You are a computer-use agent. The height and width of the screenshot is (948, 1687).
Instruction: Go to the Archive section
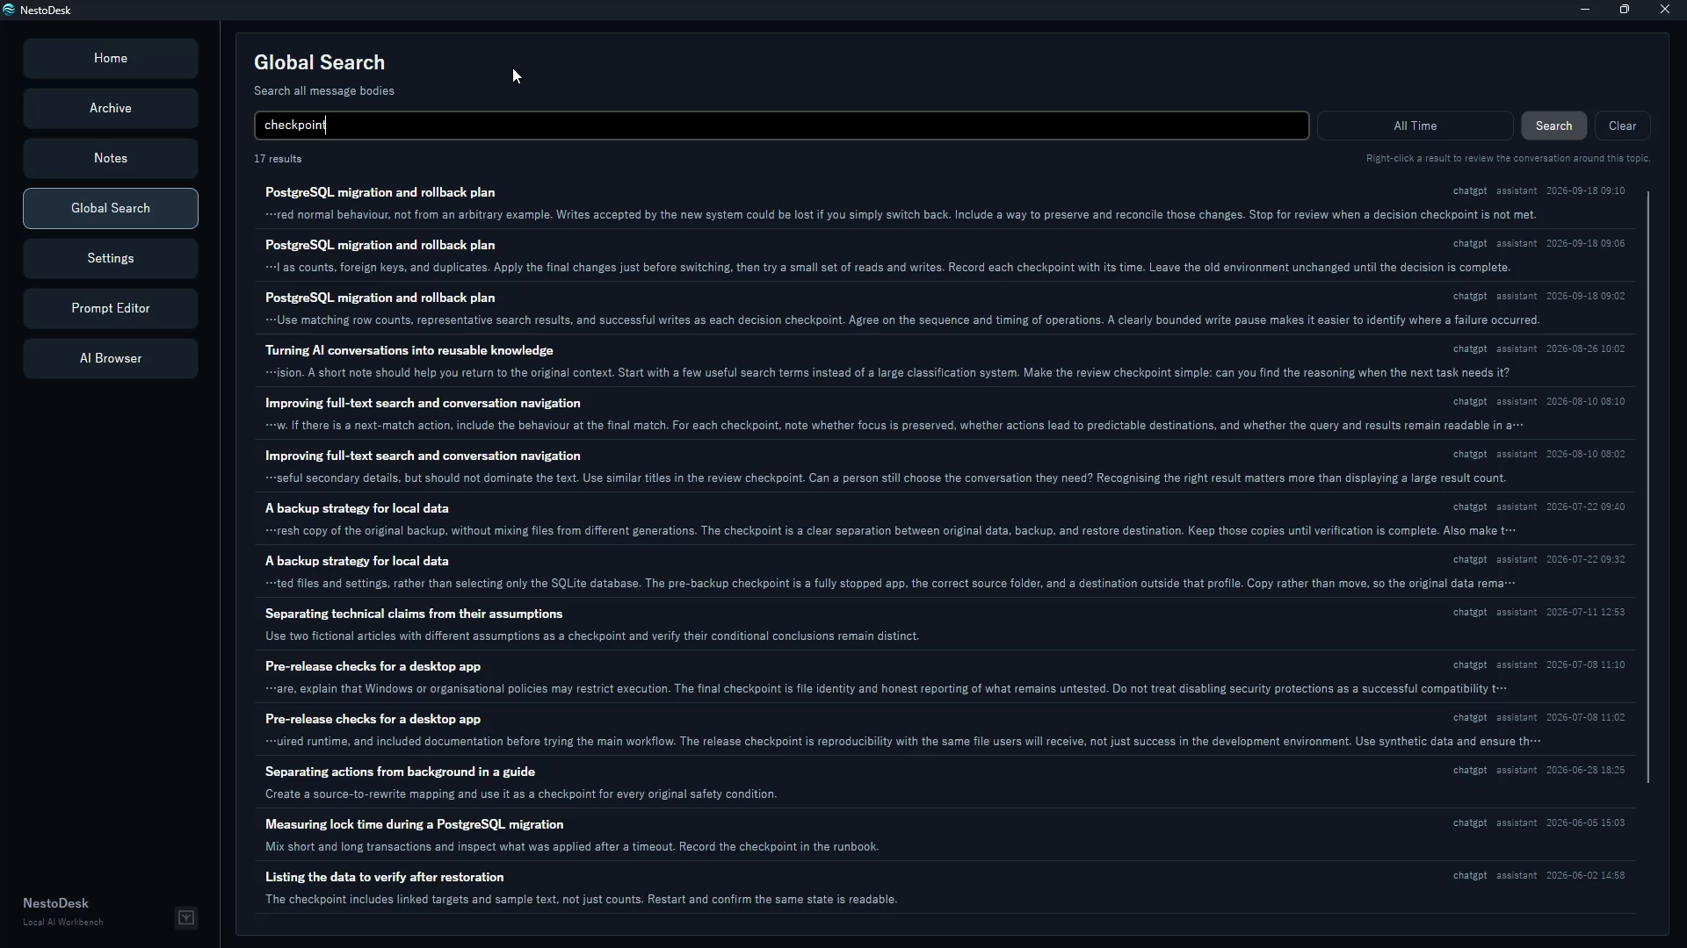[x=111, y=109]
